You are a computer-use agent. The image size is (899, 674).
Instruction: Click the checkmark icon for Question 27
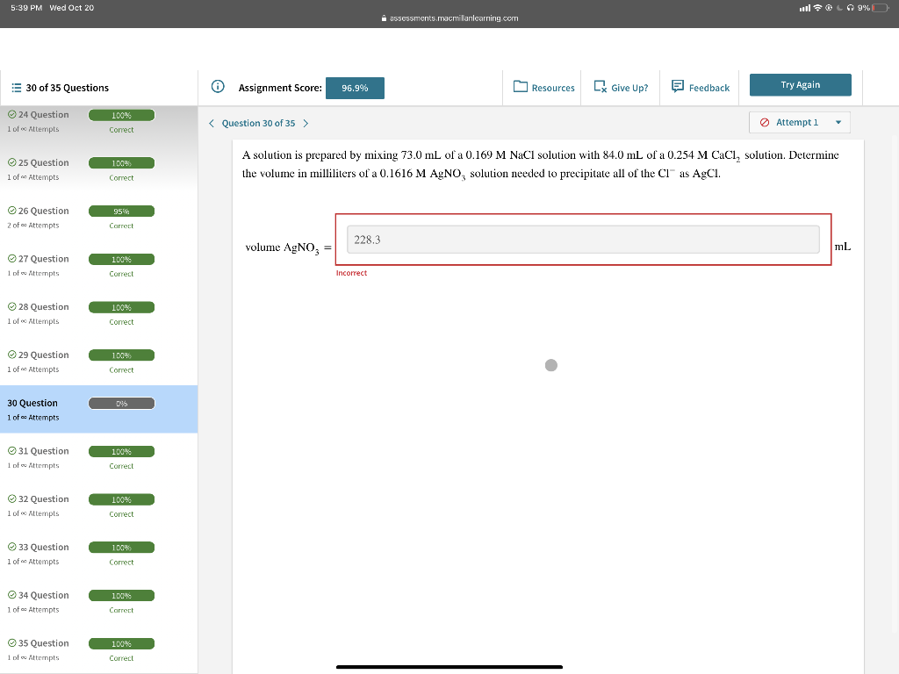[x=11, y=259]
